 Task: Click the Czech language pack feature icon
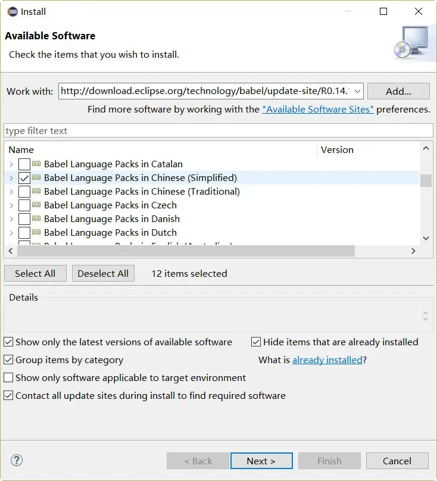tap(36, 205)
